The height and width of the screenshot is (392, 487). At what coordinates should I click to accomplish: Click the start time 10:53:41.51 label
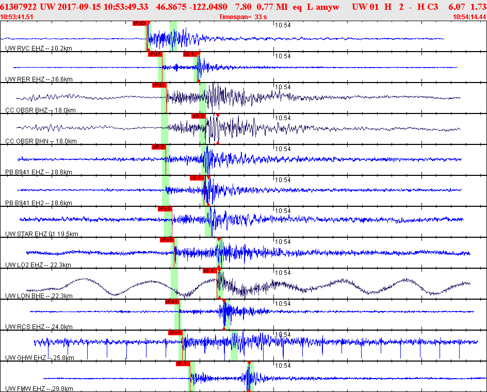point(18,17)
